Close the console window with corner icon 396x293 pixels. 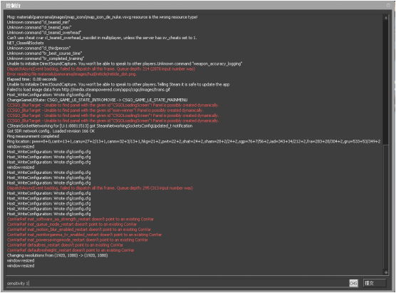click(x=388, y=5)
